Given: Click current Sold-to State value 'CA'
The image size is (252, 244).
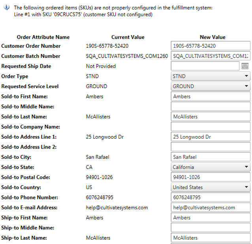Looking at the screenshot, I should coord(89,167).
